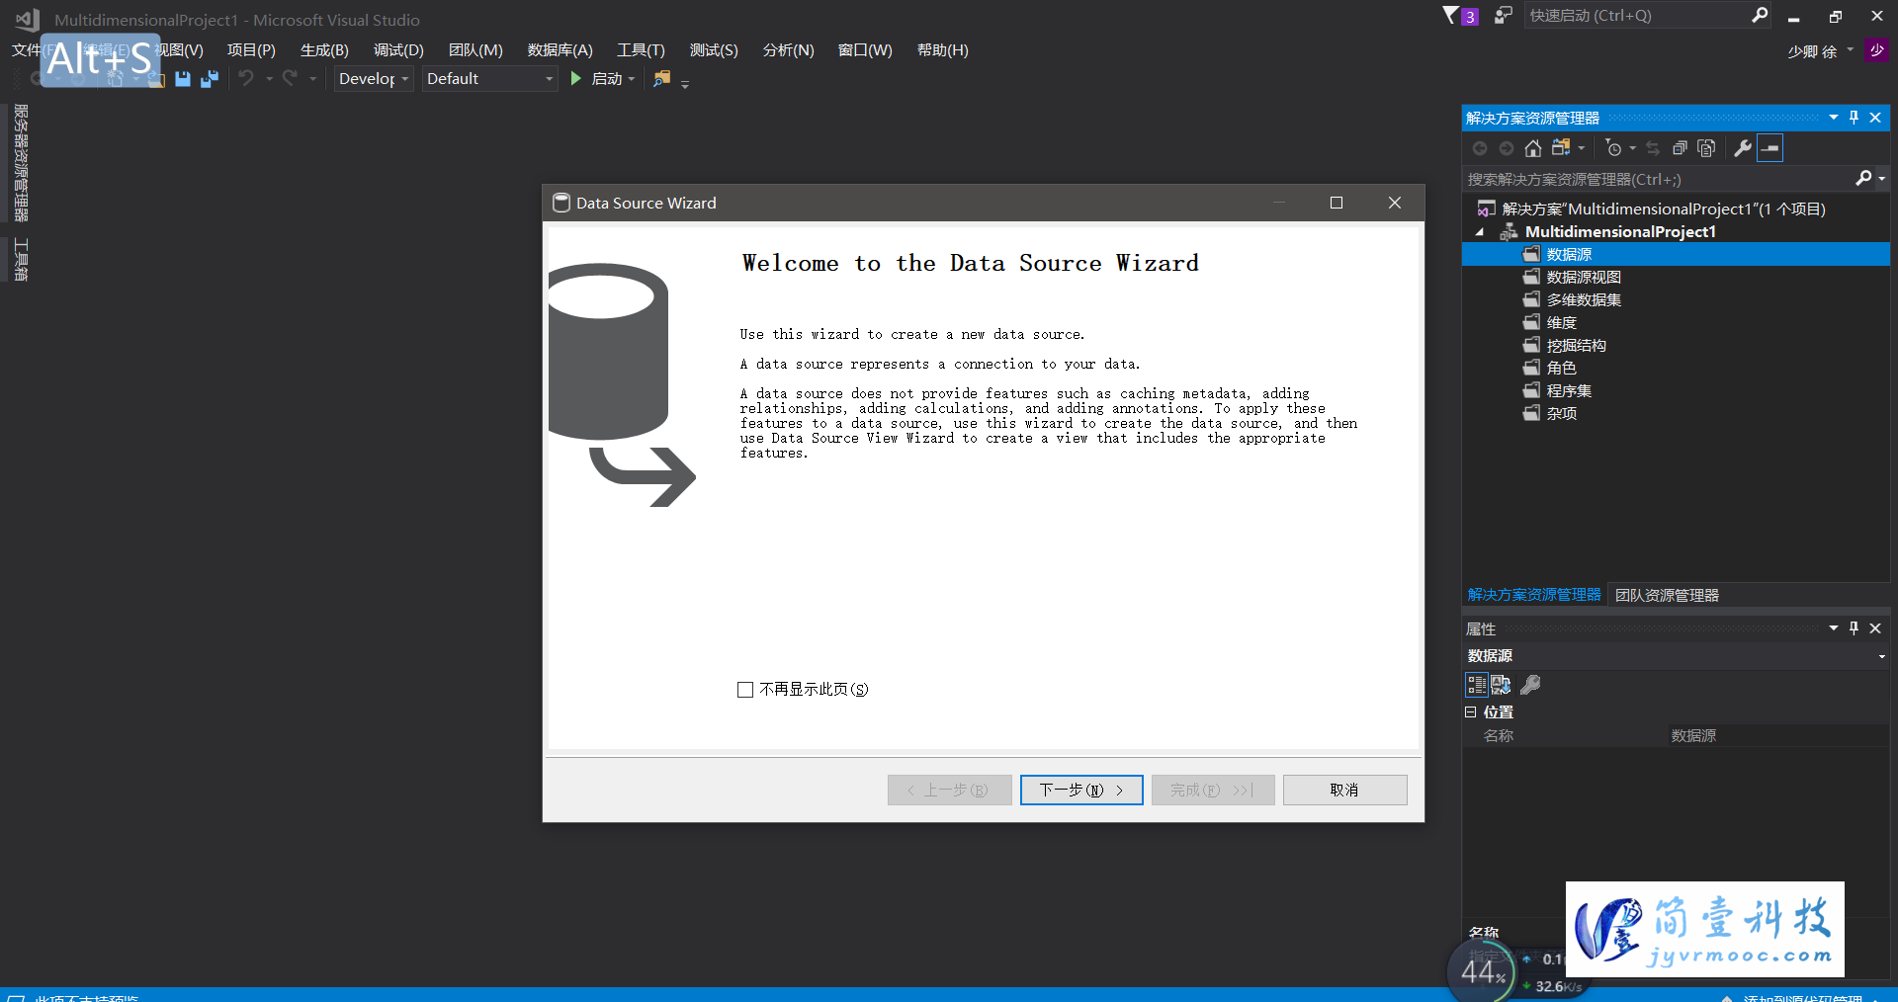Image resolution: width=1898 pixels, height=1002 pixels.
Task: Maximize the Data Source Wizard dialog
Action: click(1337, 203)
